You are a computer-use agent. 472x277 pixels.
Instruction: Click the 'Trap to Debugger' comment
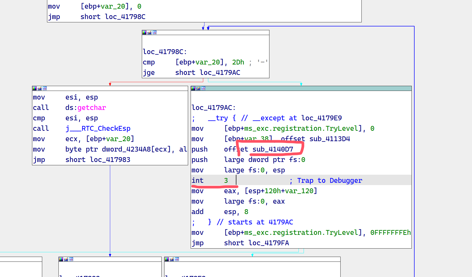330,181
